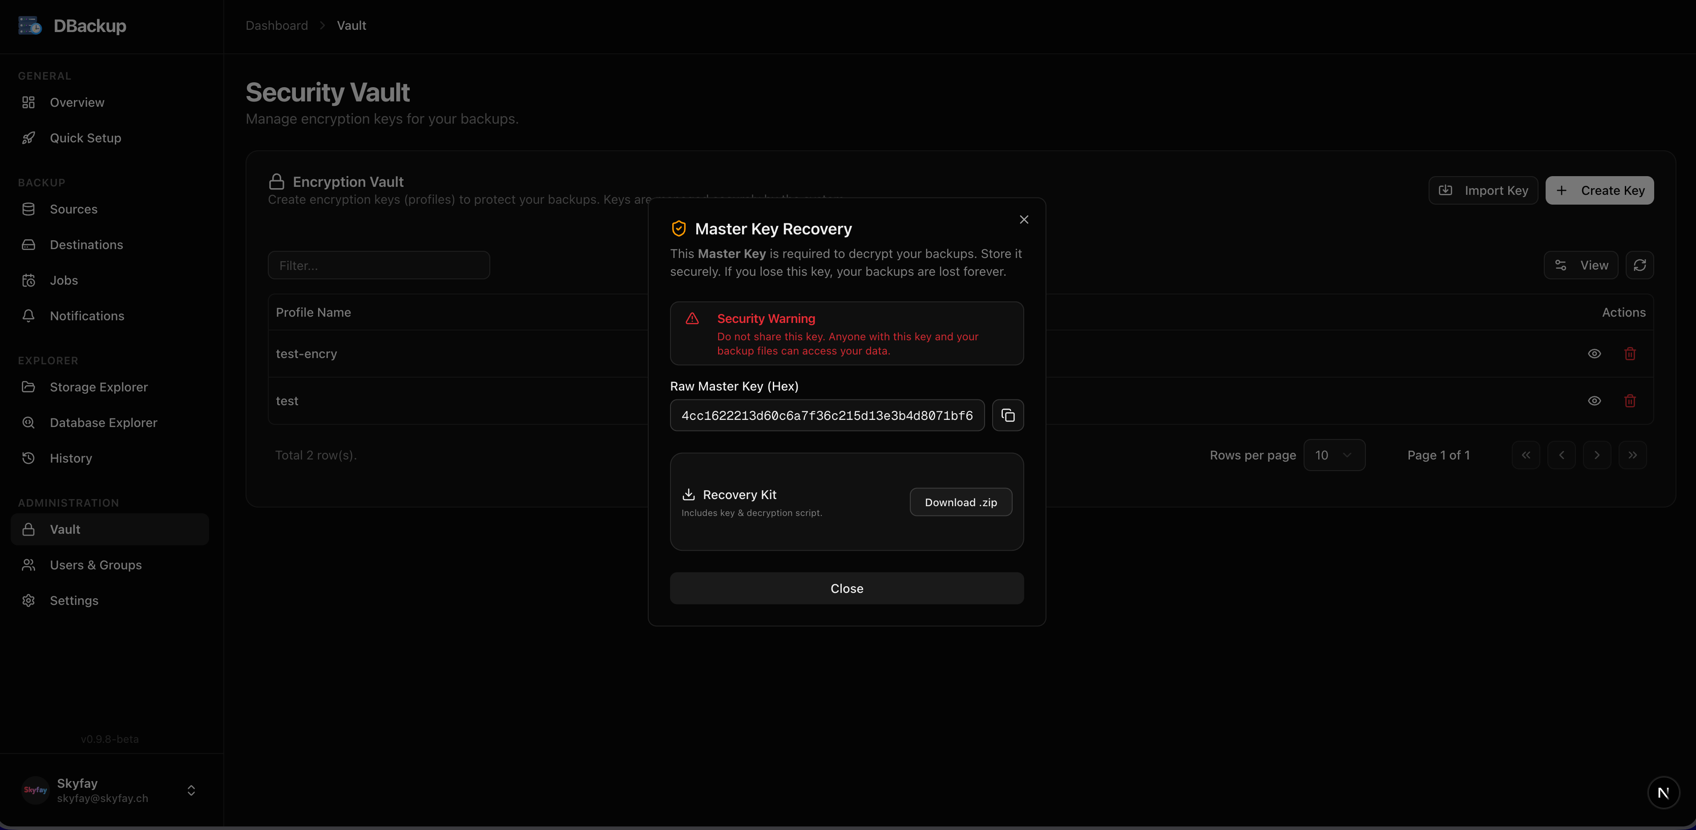Expand the Skyfay account menu chevron

[x=191, y=790]
